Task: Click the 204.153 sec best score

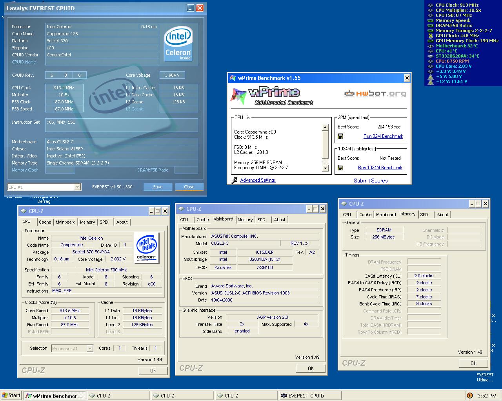Action: [x=389, y=127]
